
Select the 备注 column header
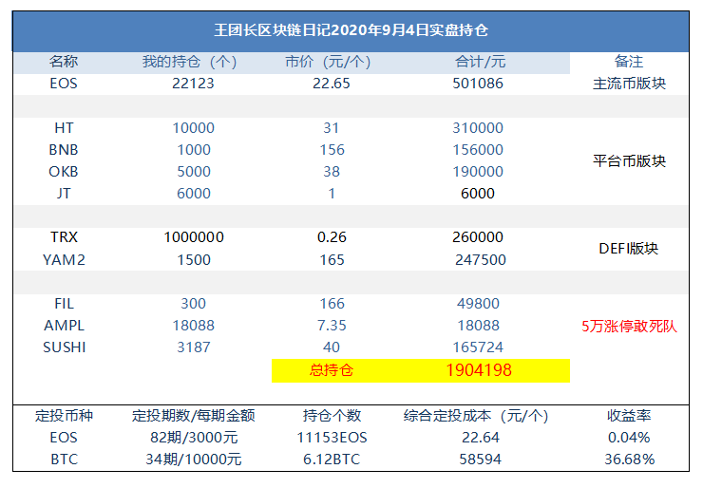[x=629, y=62]
